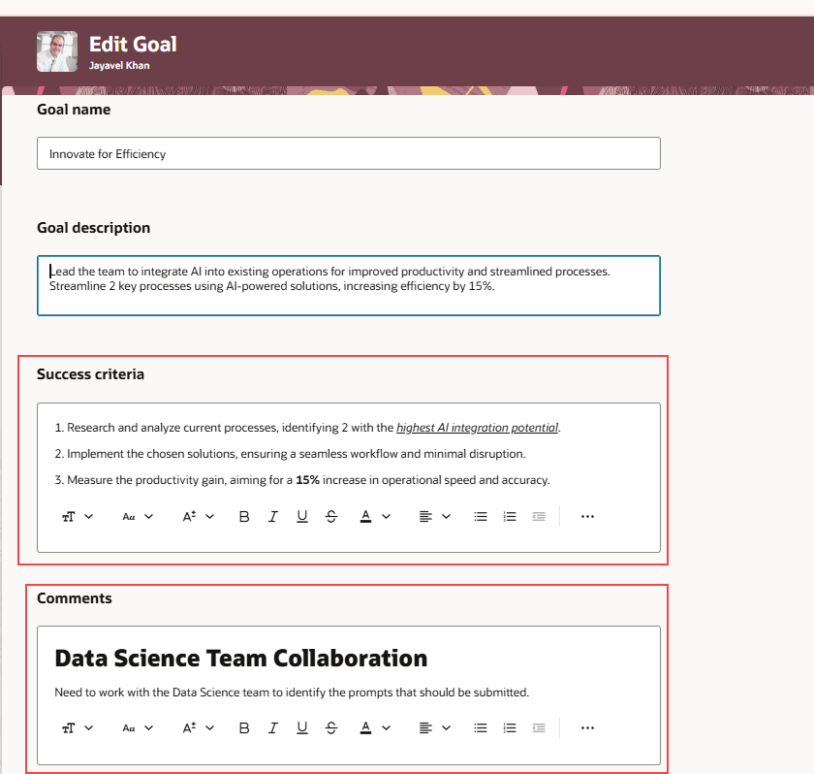
Task: Insert numbered list in Comments editor
Action: coord(510,727)
